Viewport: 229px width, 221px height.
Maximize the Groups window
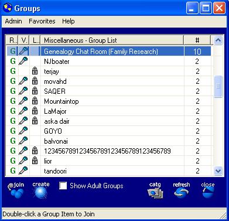pyautogui.click(x=206, y=8)
